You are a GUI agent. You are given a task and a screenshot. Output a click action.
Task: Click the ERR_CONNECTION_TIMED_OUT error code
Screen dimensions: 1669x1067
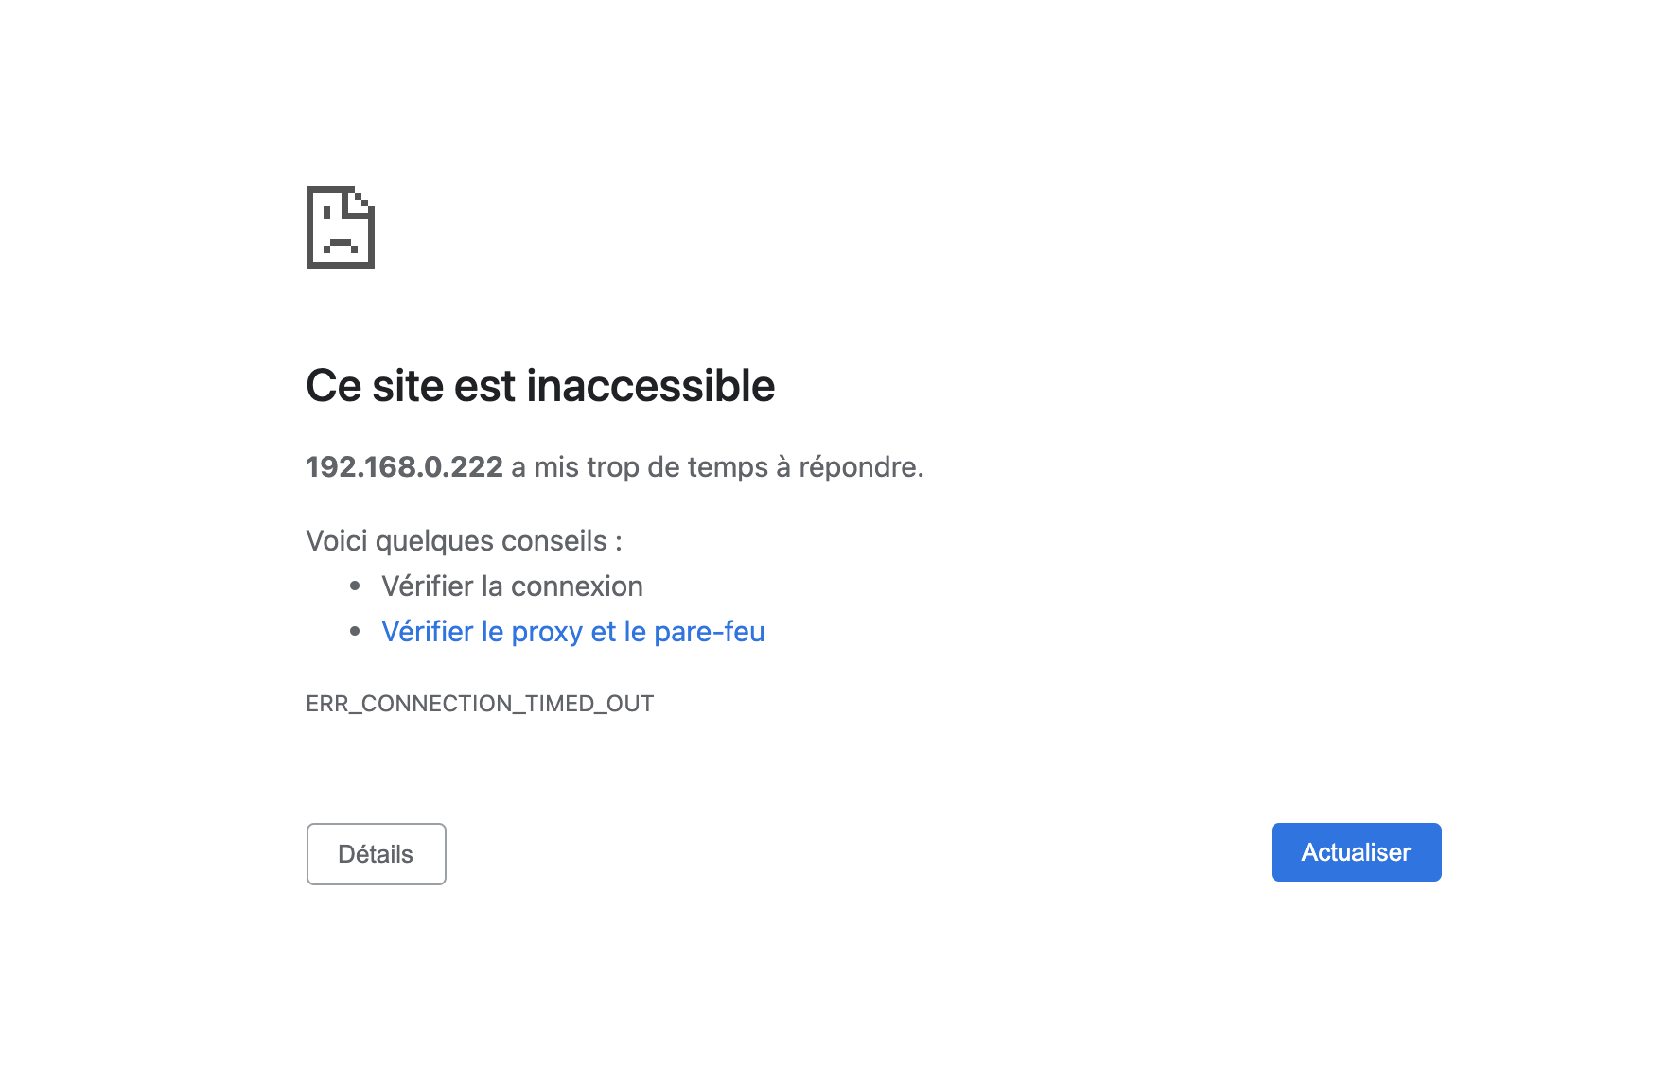(x=480, y=704)
